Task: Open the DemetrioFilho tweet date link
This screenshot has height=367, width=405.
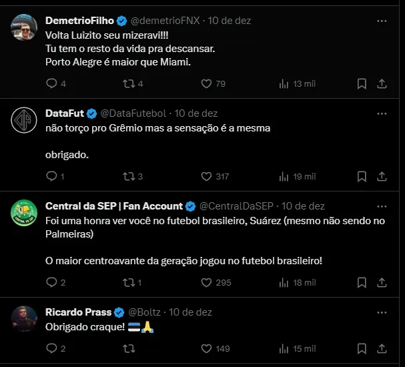Action: [230, 21]
